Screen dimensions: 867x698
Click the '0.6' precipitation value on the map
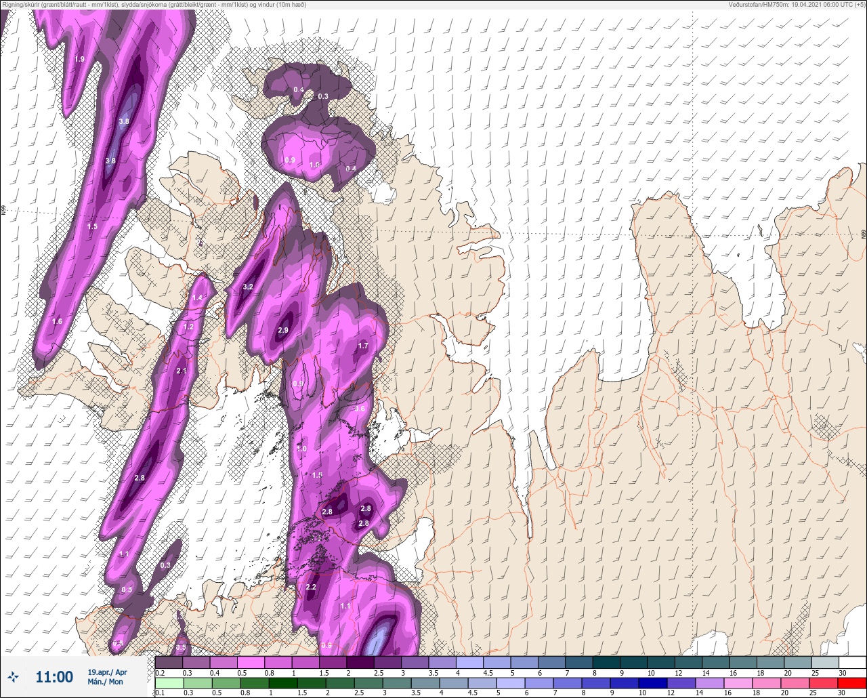tap(360, 409)
